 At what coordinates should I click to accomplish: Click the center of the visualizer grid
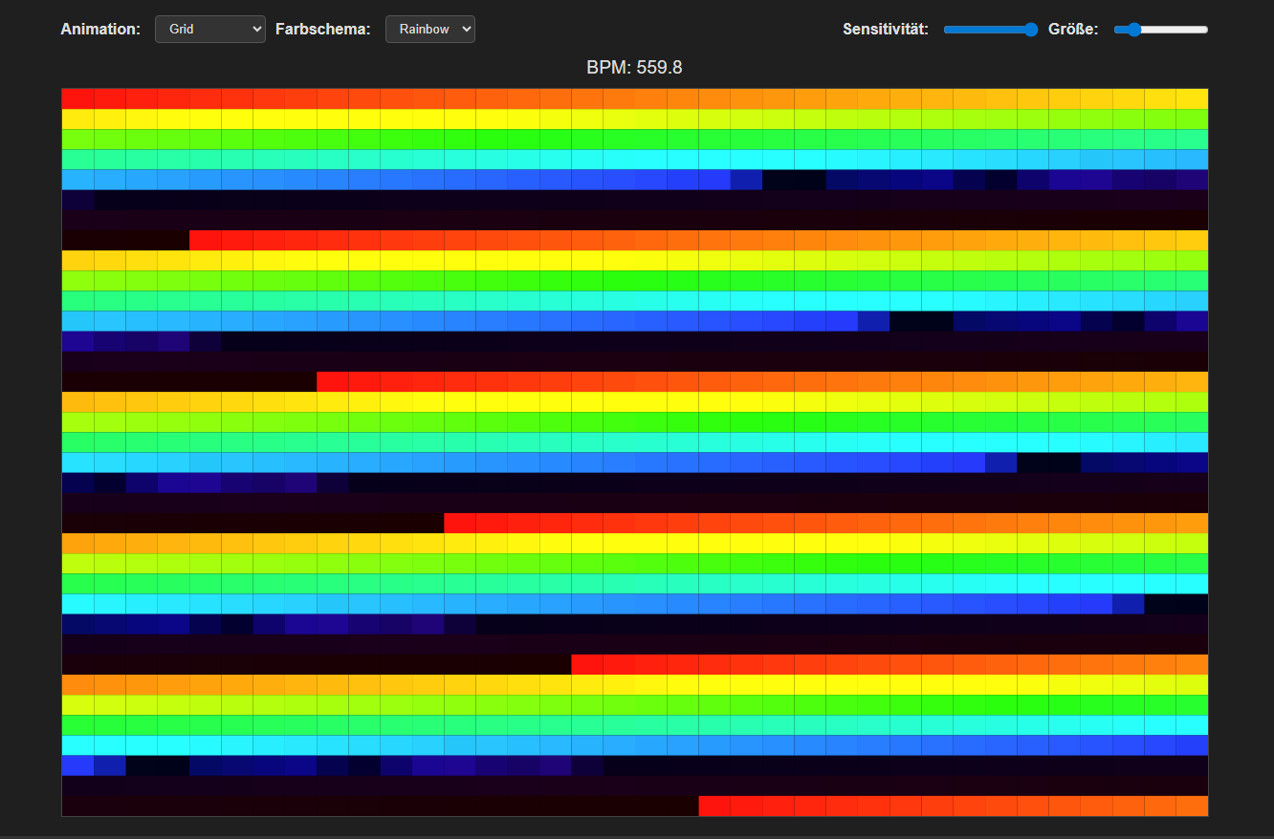tap(635, 452)
